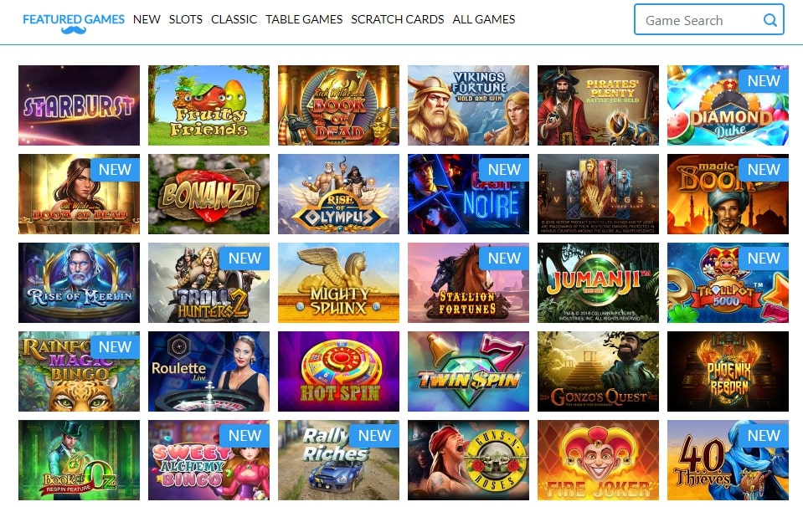Open the Diamond Duke new game
Screen dimensions: 803x507
coord(728,105)
